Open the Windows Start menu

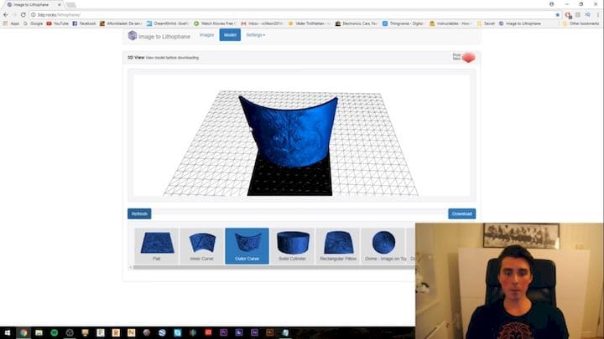coord(6,333)
